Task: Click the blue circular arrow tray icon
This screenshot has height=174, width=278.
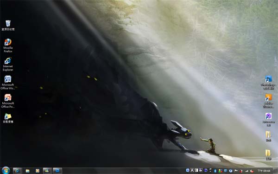Action: [x=231, y=171]
